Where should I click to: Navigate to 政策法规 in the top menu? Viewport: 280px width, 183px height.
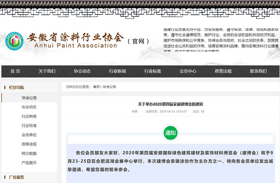click(223, 71)
